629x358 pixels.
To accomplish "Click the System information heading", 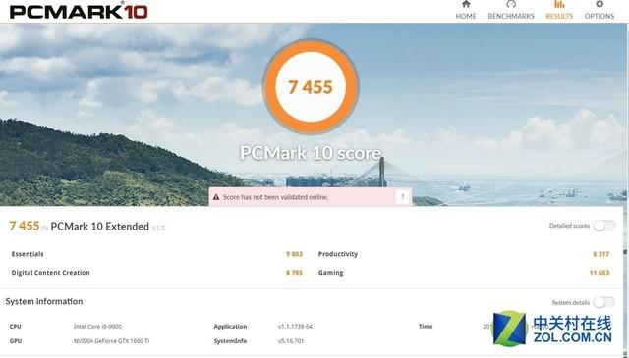I will [44, 301].
